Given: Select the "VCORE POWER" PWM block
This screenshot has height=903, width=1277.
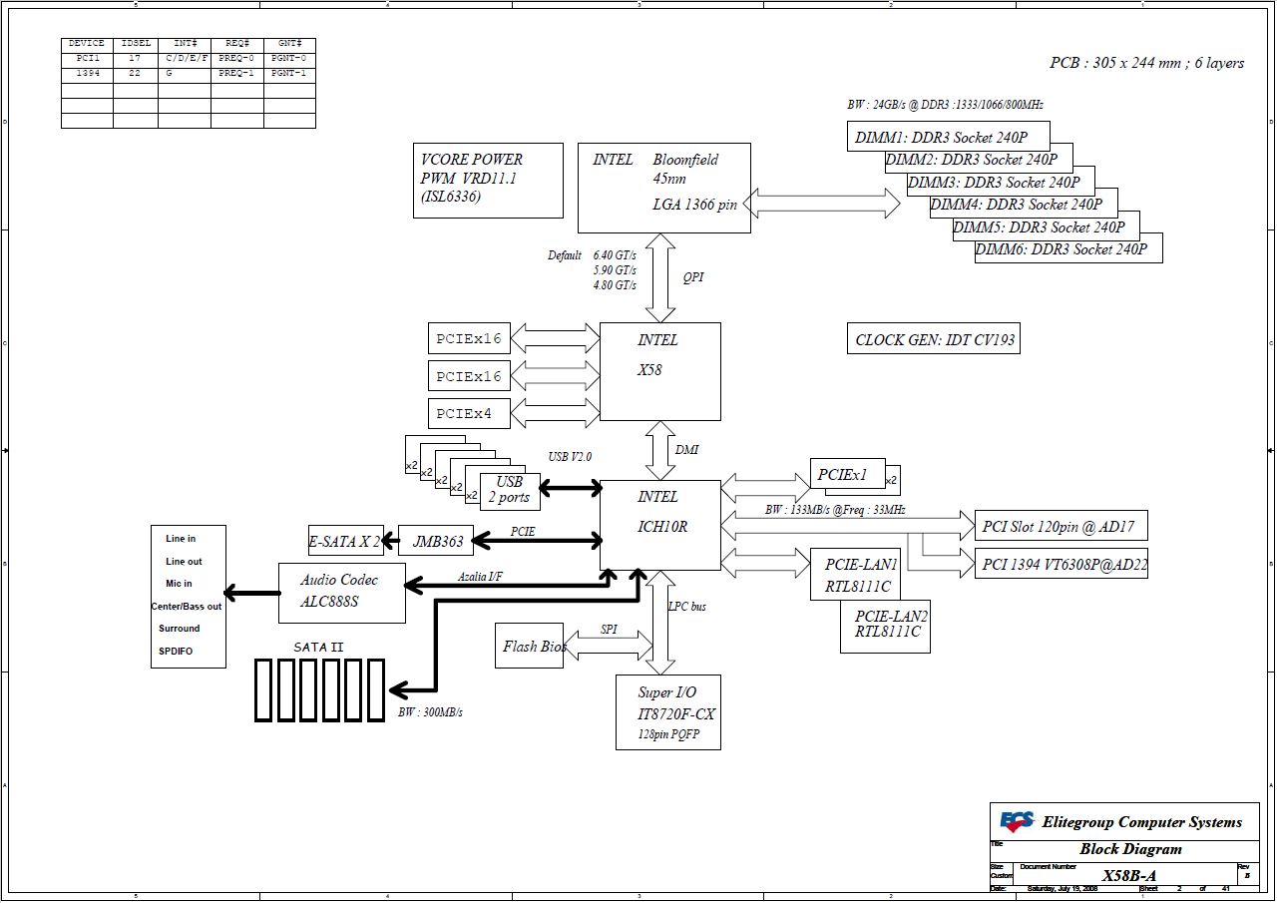Looking at the screenshot, I should 488,181.
